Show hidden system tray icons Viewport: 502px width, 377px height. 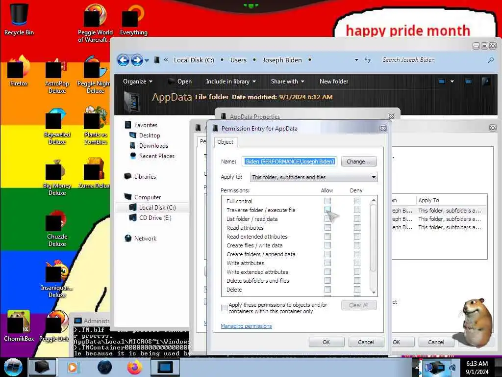point(417,368)
